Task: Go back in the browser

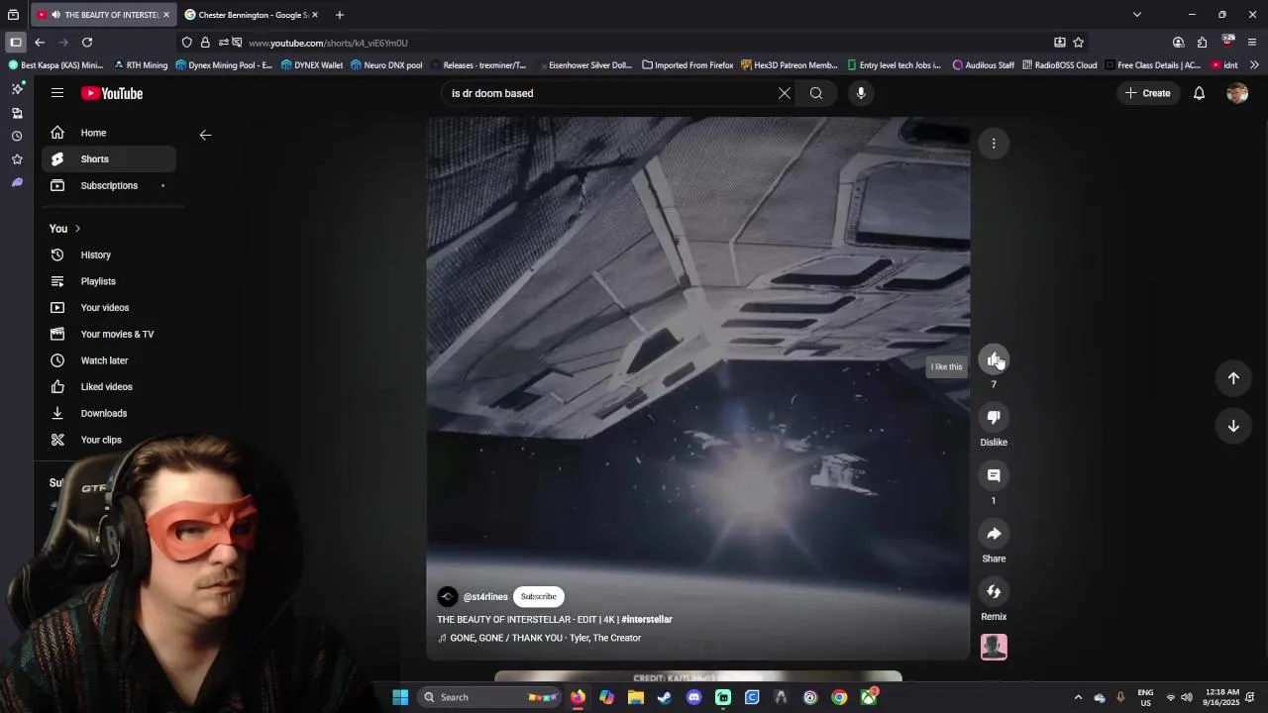Action: click(x=40, y=43)
